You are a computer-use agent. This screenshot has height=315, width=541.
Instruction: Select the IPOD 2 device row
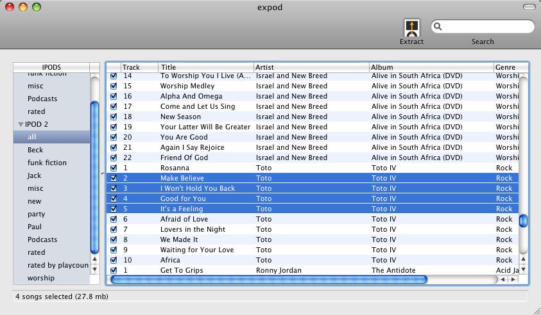(x=51, y=124)
